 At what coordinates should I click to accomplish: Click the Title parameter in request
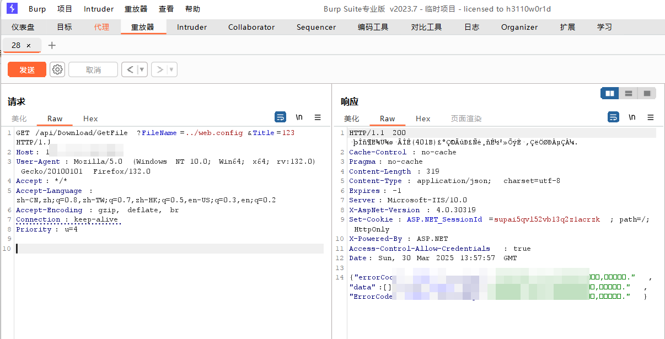click(264, 133)
